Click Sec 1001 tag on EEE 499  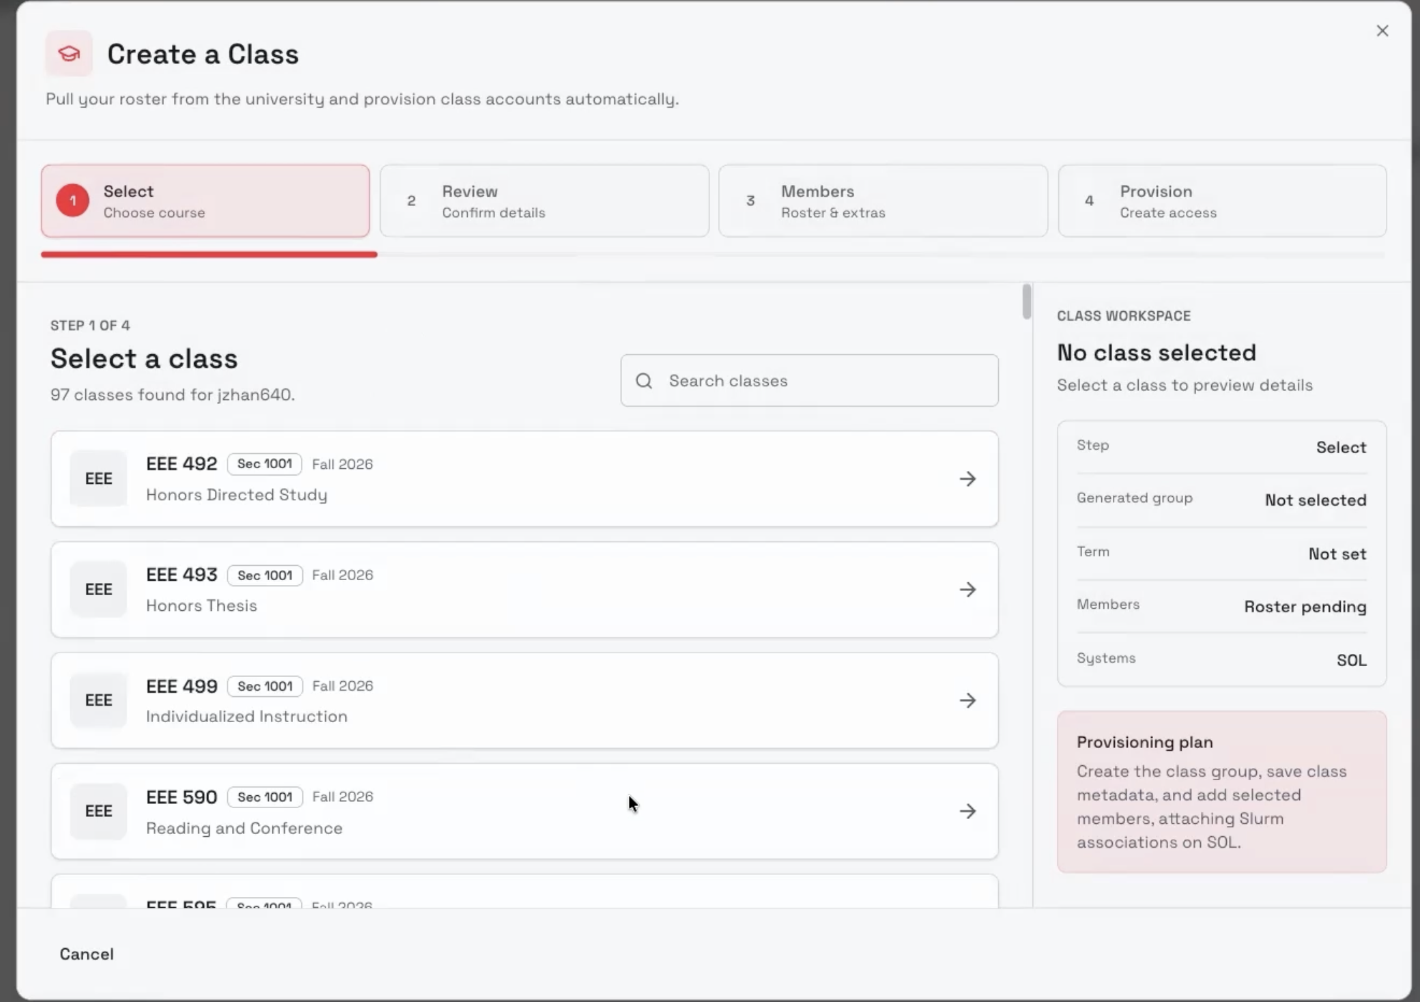coord(265,686)
